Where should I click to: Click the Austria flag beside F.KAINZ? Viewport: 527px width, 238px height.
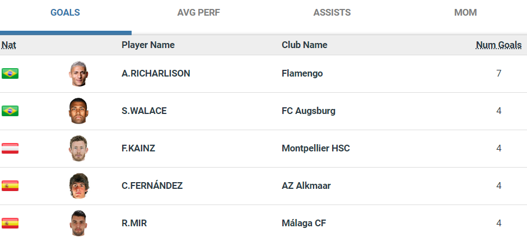tap(10, 148)
